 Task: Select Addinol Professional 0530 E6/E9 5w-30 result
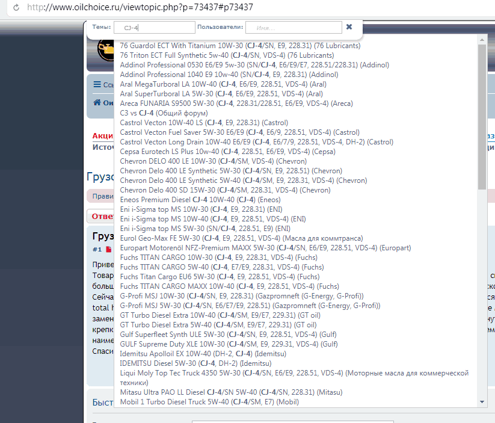tap(254, 65)
